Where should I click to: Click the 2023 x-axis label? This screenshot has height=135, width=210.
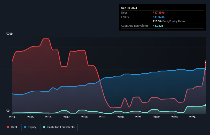tap(174, 117)
